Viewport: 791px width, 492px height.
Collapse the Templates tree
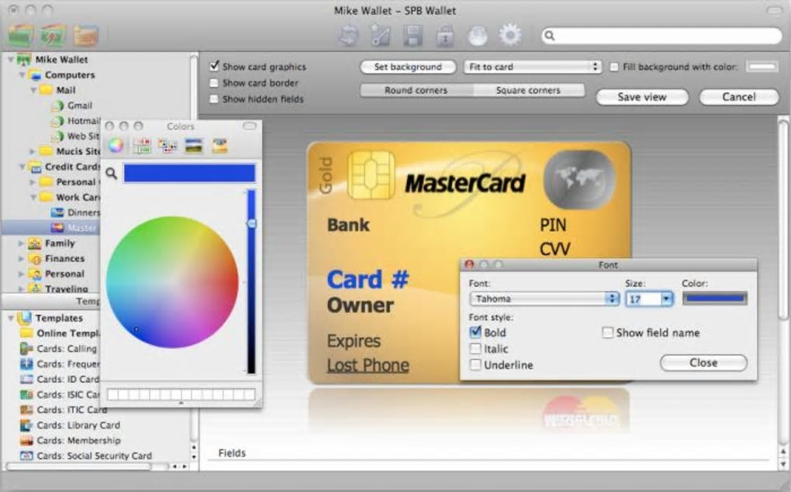tap(11, 318)
